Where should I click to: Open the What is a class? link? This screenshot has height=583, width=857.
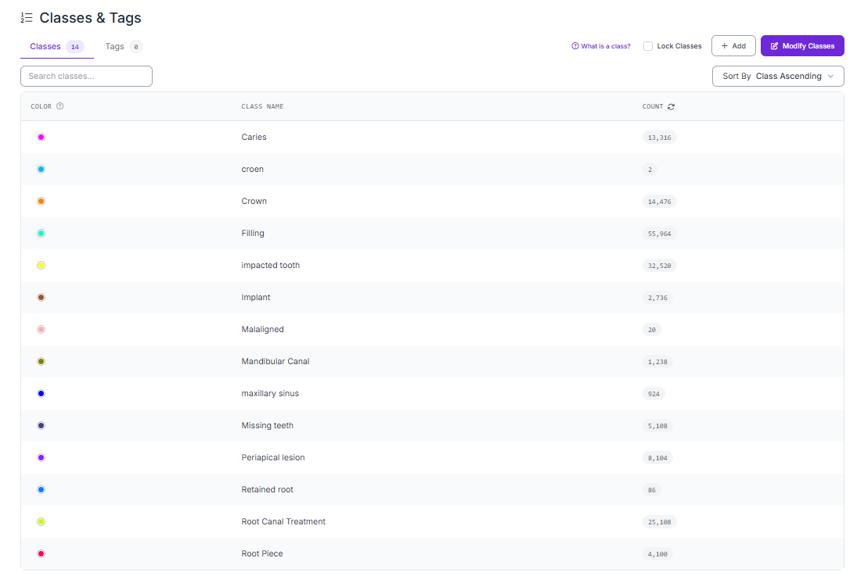(600, 46)
